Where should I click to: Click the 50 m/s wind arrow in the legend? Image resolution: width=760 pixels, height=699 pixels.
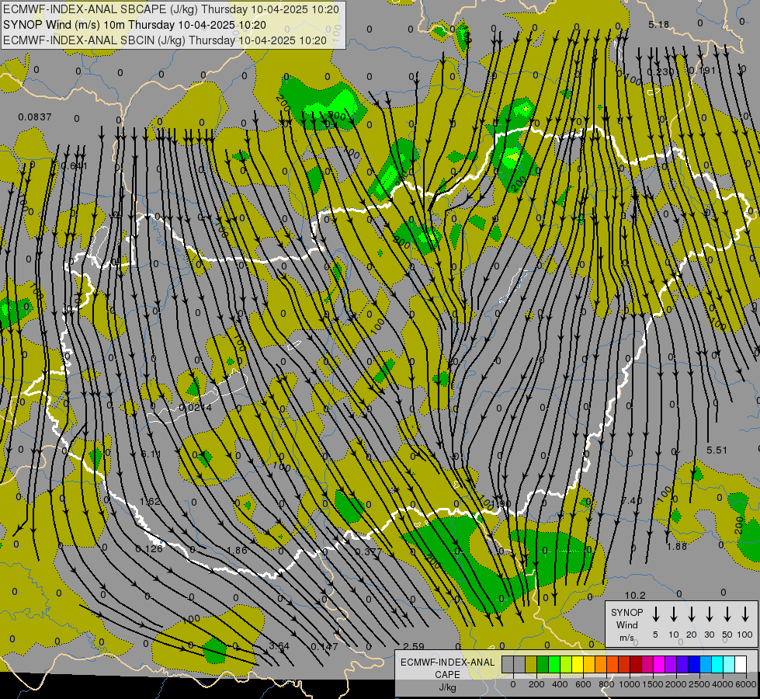727,614
